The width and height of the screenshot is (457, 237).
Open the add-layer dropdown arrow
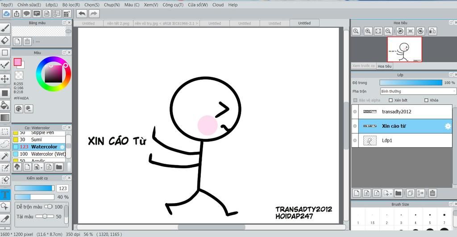[391, 194]
